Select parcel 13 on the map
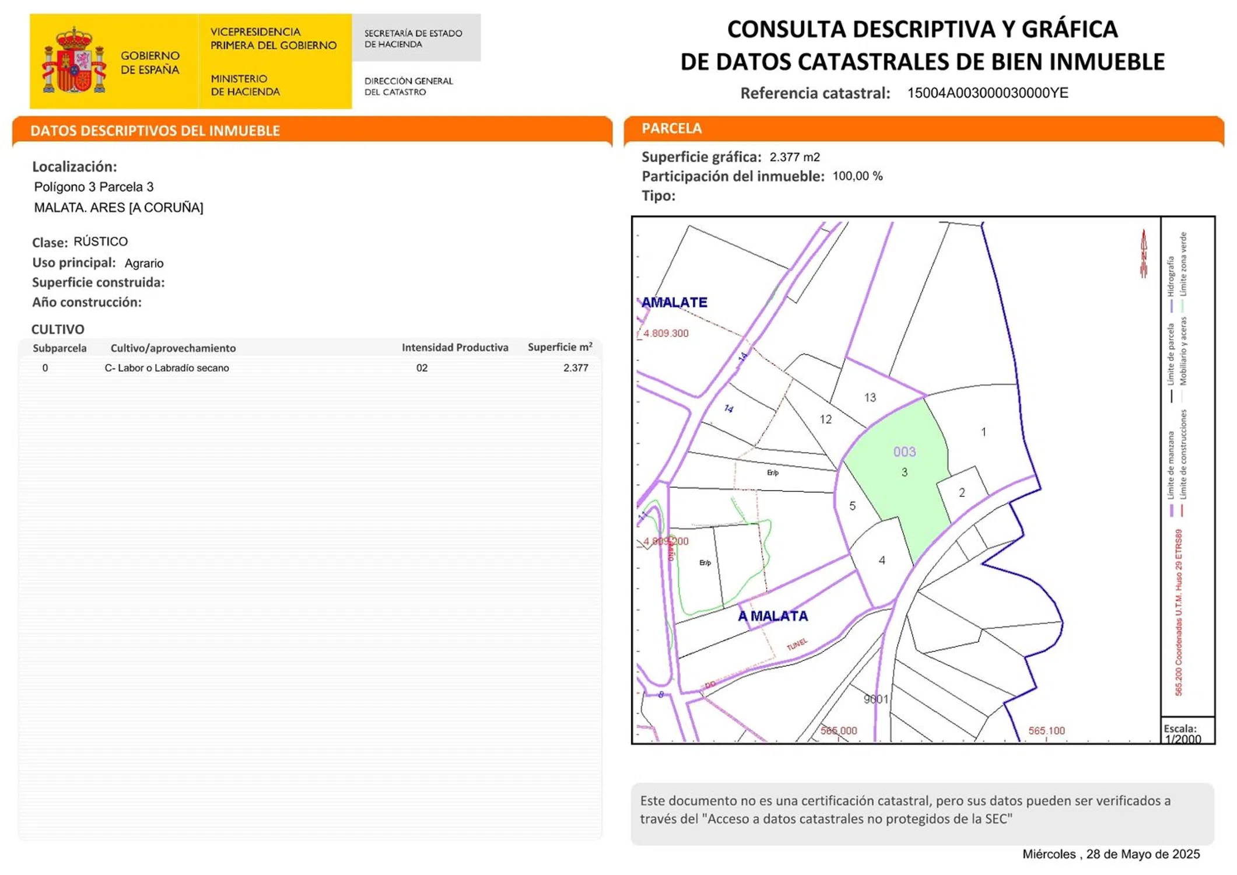The image size is (1237, 875). (870, 397)
